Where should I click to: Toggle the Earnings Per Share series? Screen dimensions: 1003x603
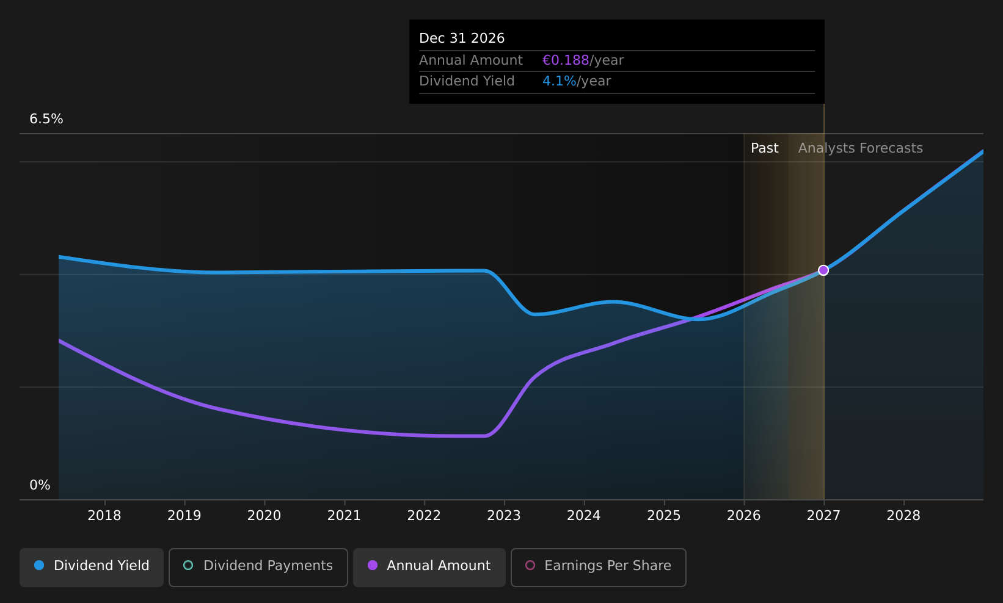pos(599,567)
